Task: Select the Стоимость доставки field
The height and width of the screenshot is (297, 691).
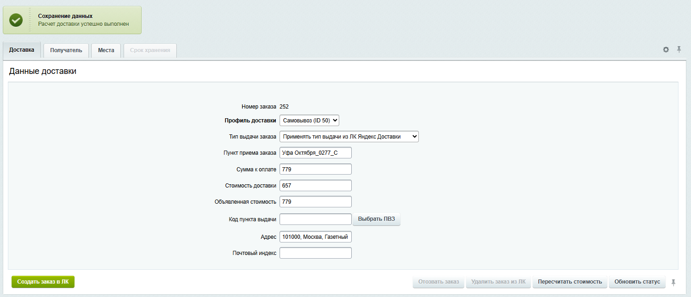Action: click(x=316, y=186)
